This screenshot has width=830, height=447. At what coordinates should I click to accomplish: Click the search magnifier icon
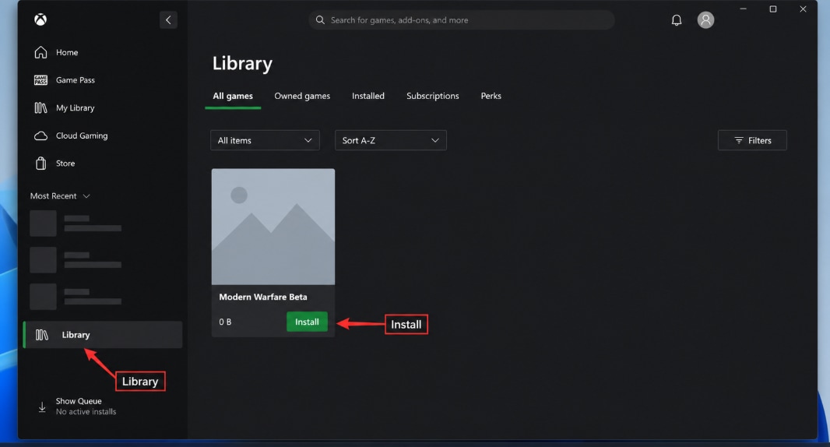pyautogui.click(x=320, y=20)
